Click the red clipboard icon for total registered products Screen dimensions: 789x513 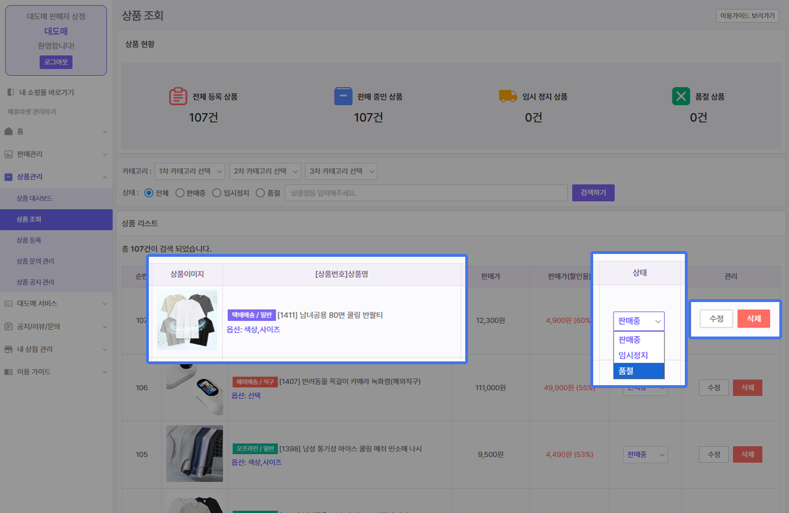point(178,96)
